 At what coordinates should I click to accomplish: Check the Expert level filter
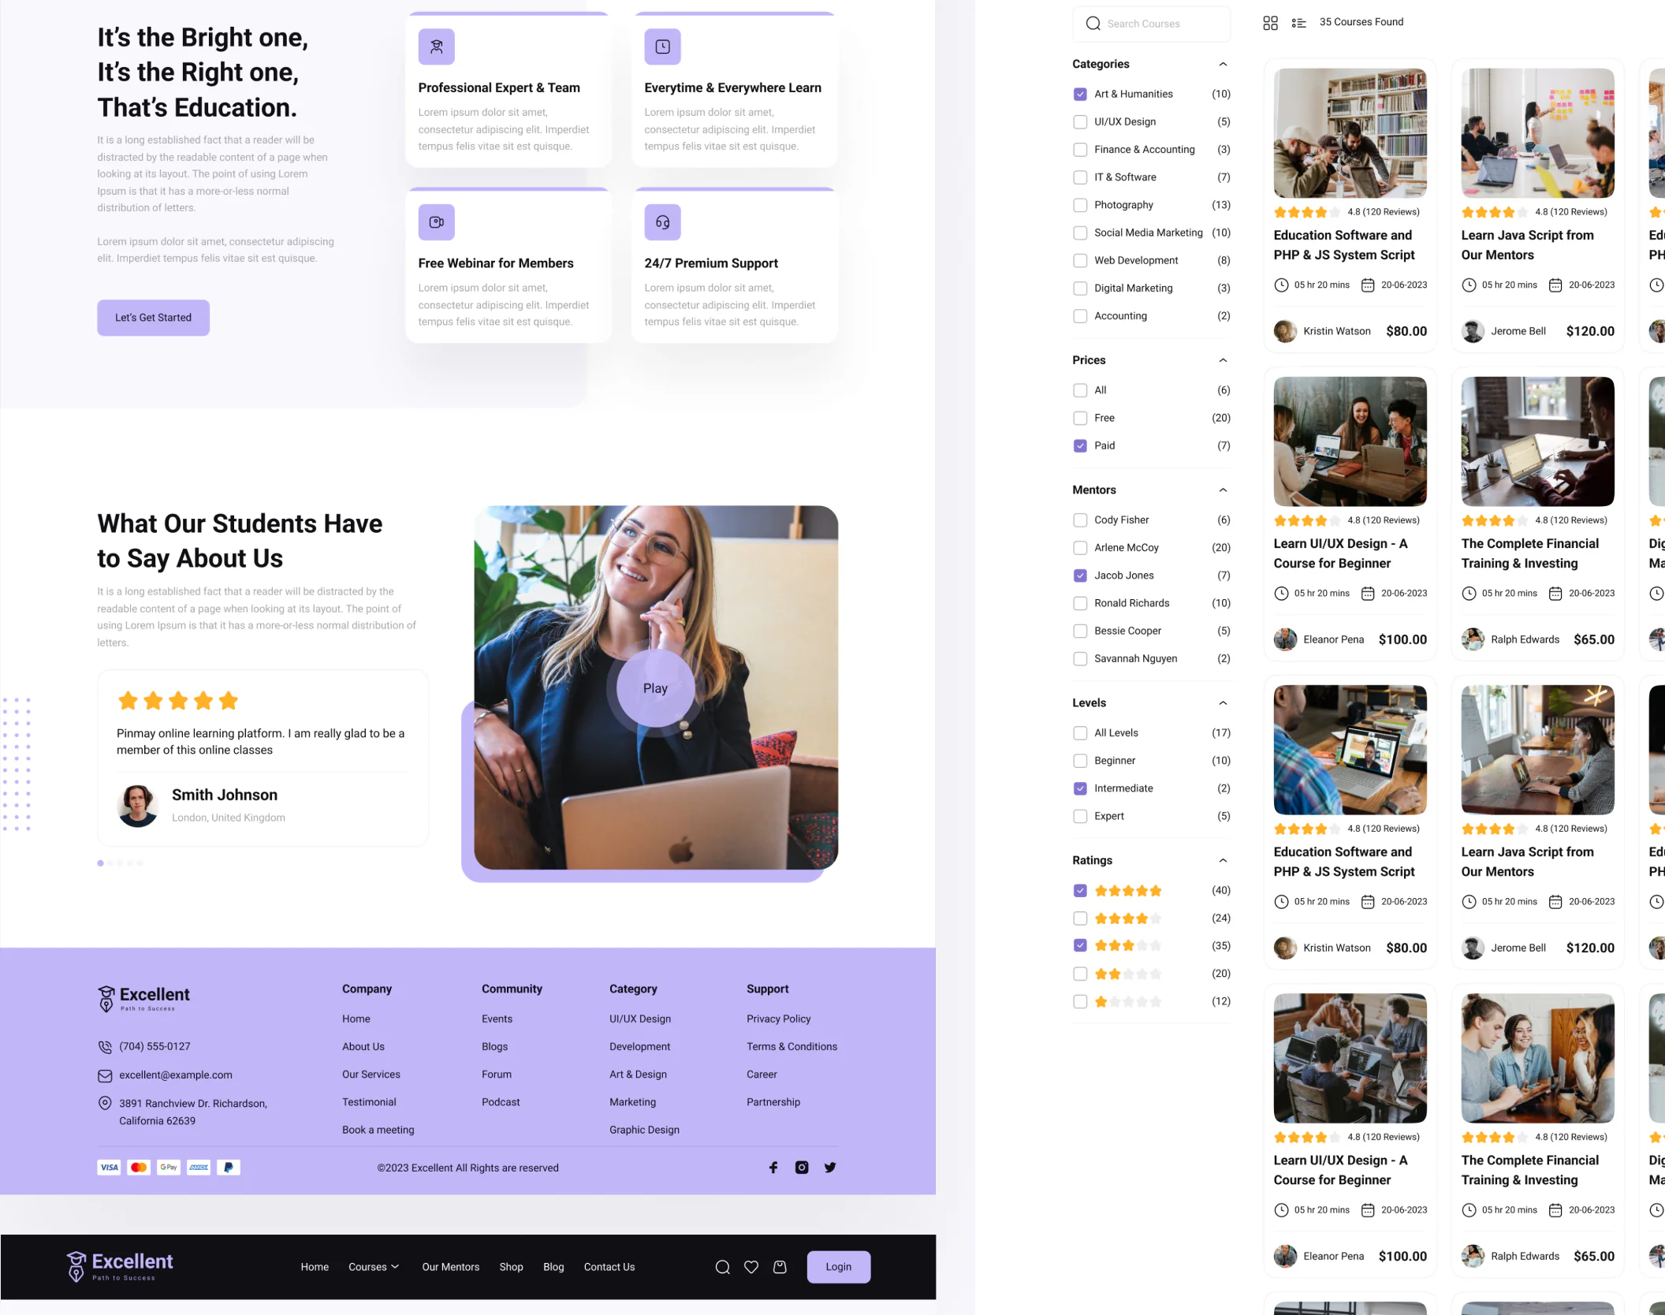click(x=1080, y=816)
